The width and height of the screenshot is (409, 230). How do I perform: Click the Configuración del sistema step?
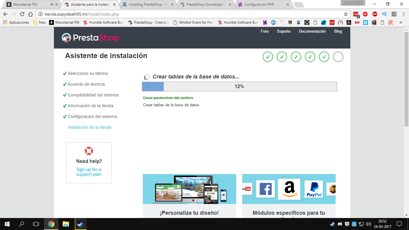tap(92, 116)
